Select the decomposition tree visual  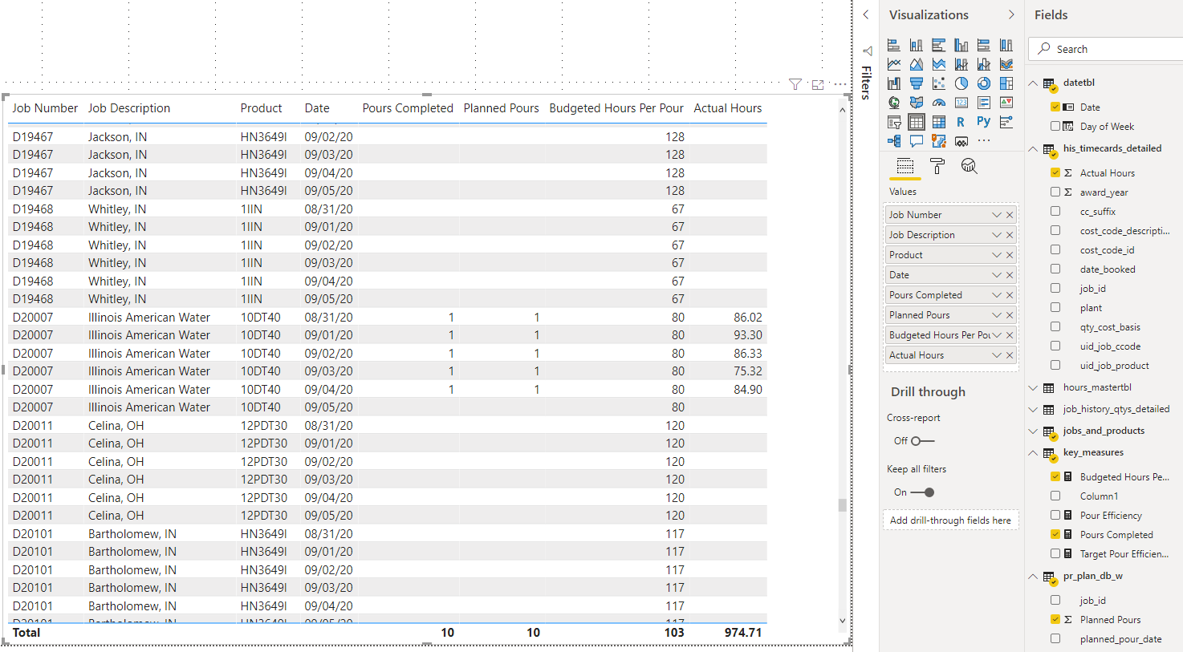point(894,141)
